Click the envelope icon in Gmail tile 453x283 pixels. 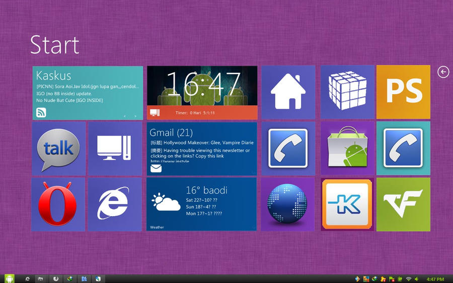[x=156, y=168]
